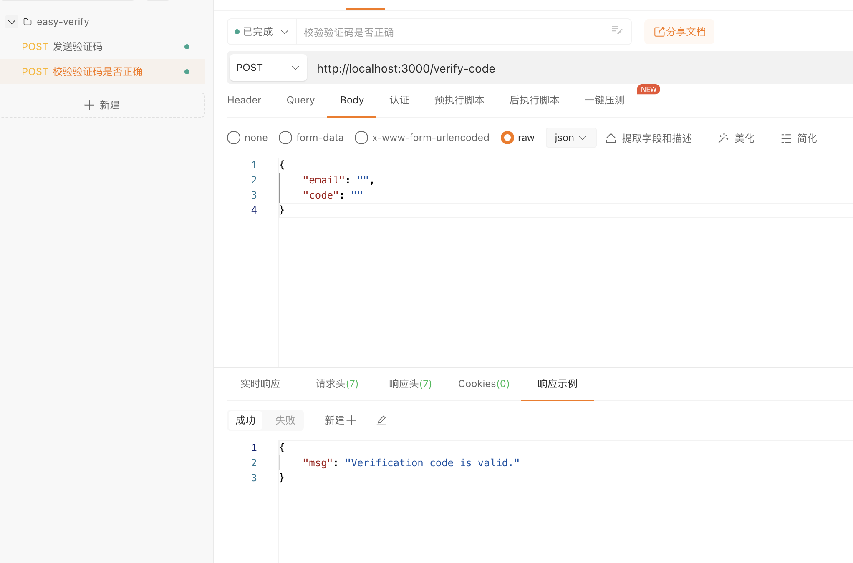Click the edit description icon in name field
This screenshot has width=853, height=563.
pyautogui.click(x=617, y=30)
